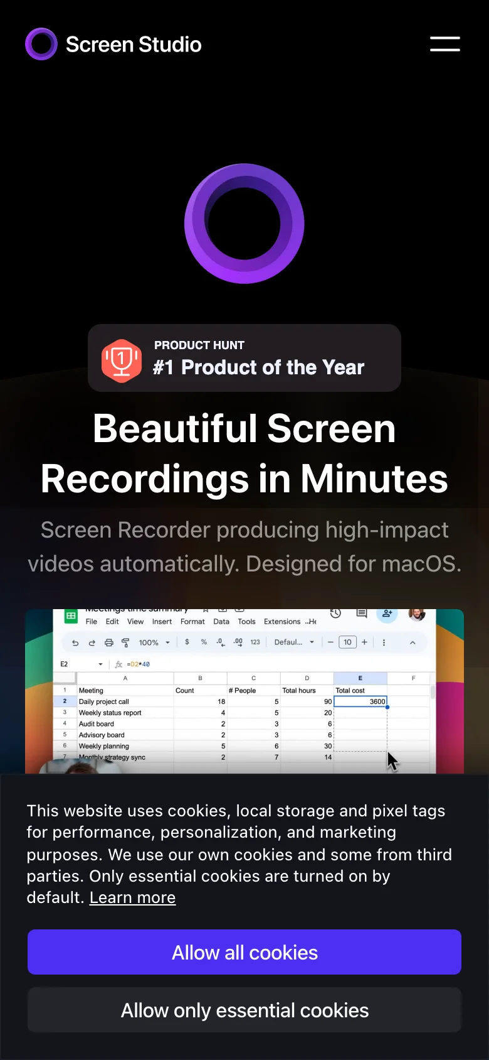Open the Tools menu in spreadsheet preview

(246, 622)
